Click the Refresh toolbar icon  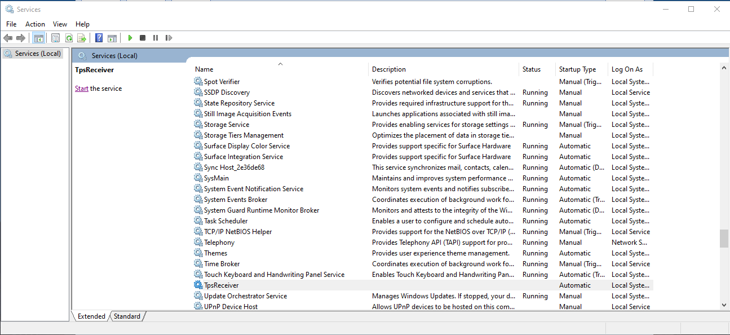click(x=69, y=38)
